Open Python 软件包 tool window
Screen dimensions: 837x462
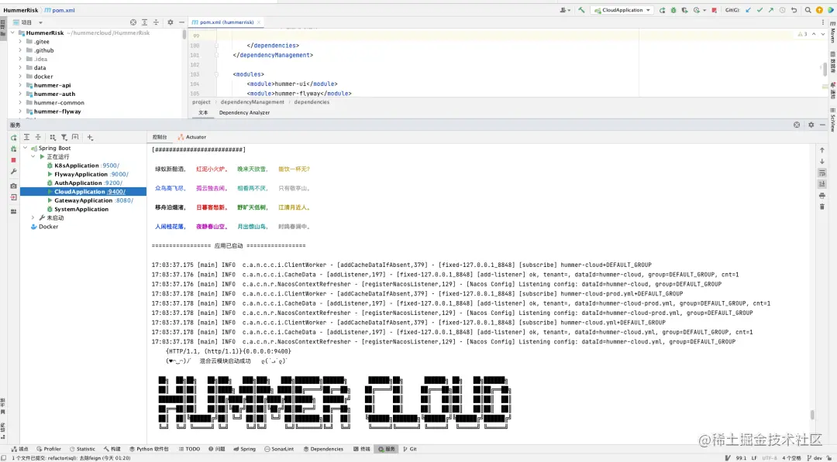click(149, 449)
